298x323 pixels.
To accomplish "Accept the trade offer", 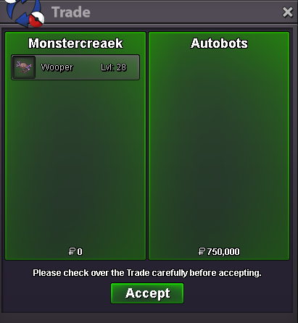I will (x=147, y=293).
